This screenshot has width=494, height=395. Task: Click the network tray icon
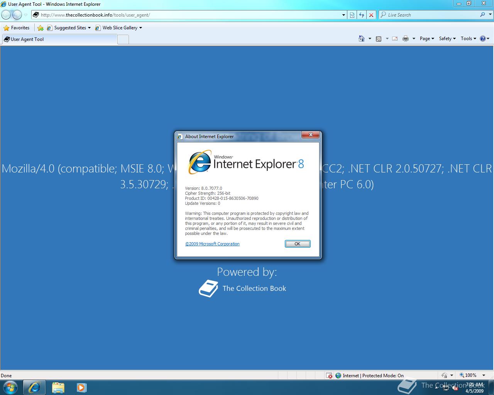pos(445,388)
